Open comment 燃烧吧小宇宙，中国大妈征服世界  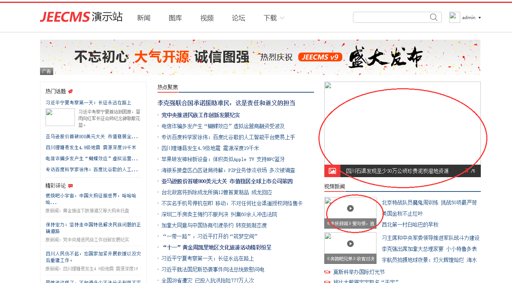[x=91, y=199]
